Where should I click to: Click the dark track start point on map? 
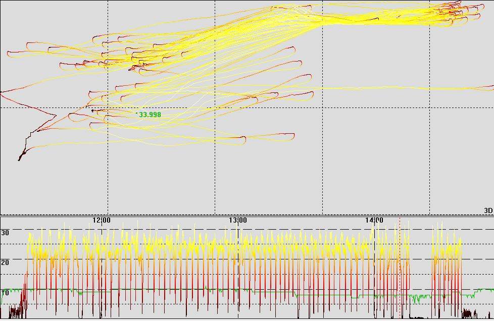(x=19, y=159)
